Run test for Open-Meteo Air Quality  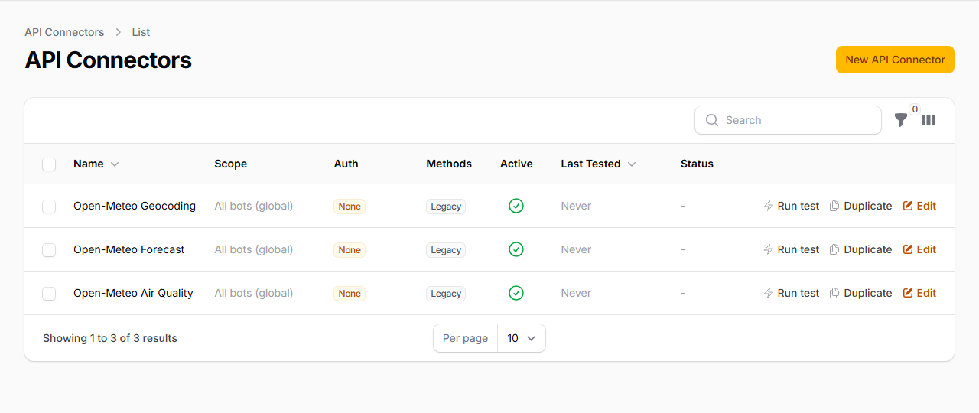coord(792,293)
